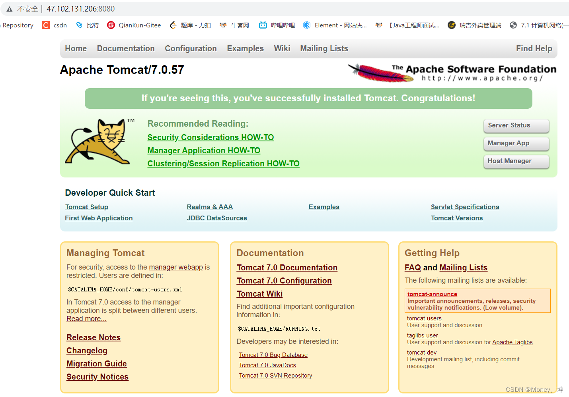Open Clustering/Session Replication HOW-TO link
The width and height of the screenshot is (569, 397).
pos(223,164)
